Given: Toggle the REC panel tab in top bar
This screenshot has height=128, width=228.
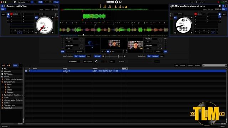Looking at the screenshot, I should click(x=40, y=2).
